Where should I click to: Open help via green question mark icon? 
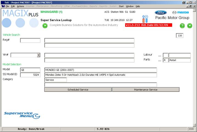pos(182,26)
